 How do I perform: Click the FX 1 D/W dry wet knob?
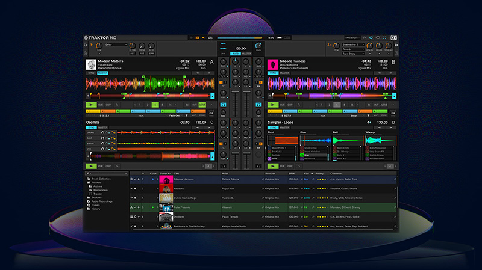99,46
